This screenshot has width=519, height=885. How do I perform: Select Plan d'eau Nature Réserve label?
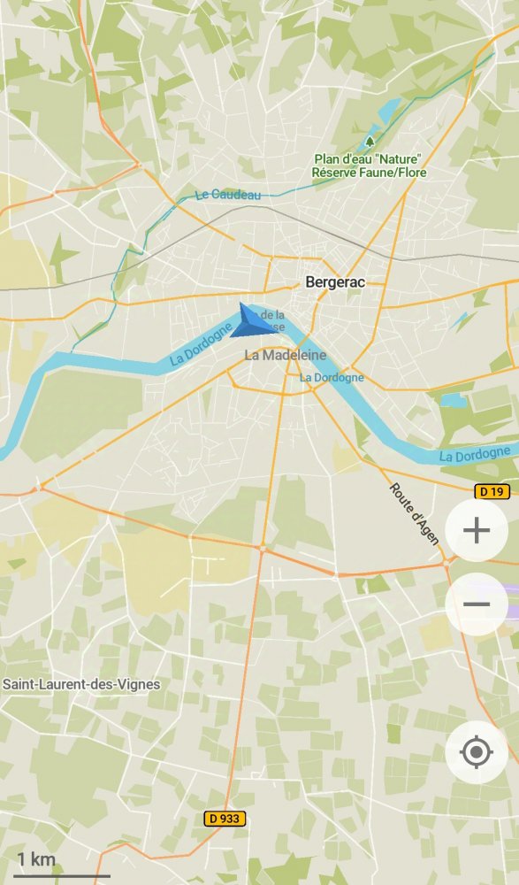click(369, 166)
